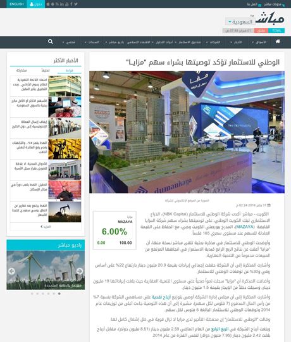Open the home page icon in navigation bar
The height and width of the screenshot is (342, 291).
pyautogui.click(x=278, y=41)
